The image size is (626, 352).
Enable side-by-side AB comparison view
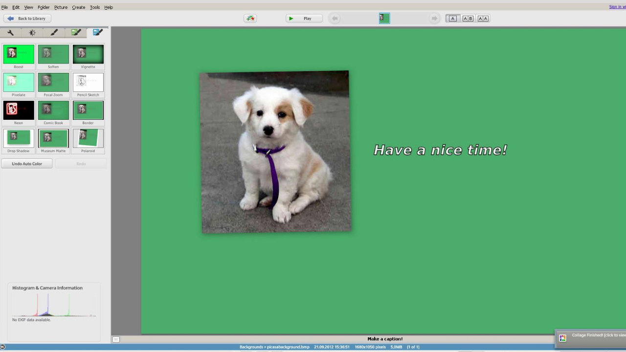[x=468, y=19]
